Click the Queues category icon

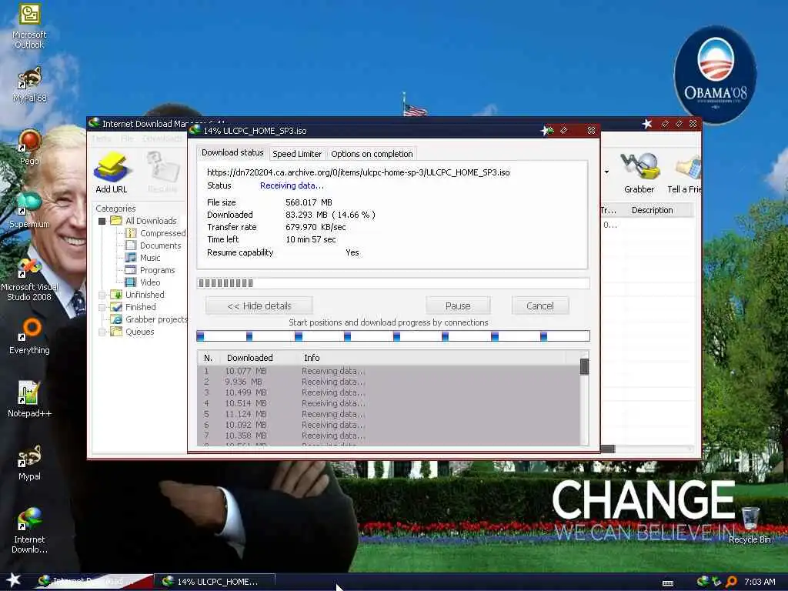tap(116, 332)
